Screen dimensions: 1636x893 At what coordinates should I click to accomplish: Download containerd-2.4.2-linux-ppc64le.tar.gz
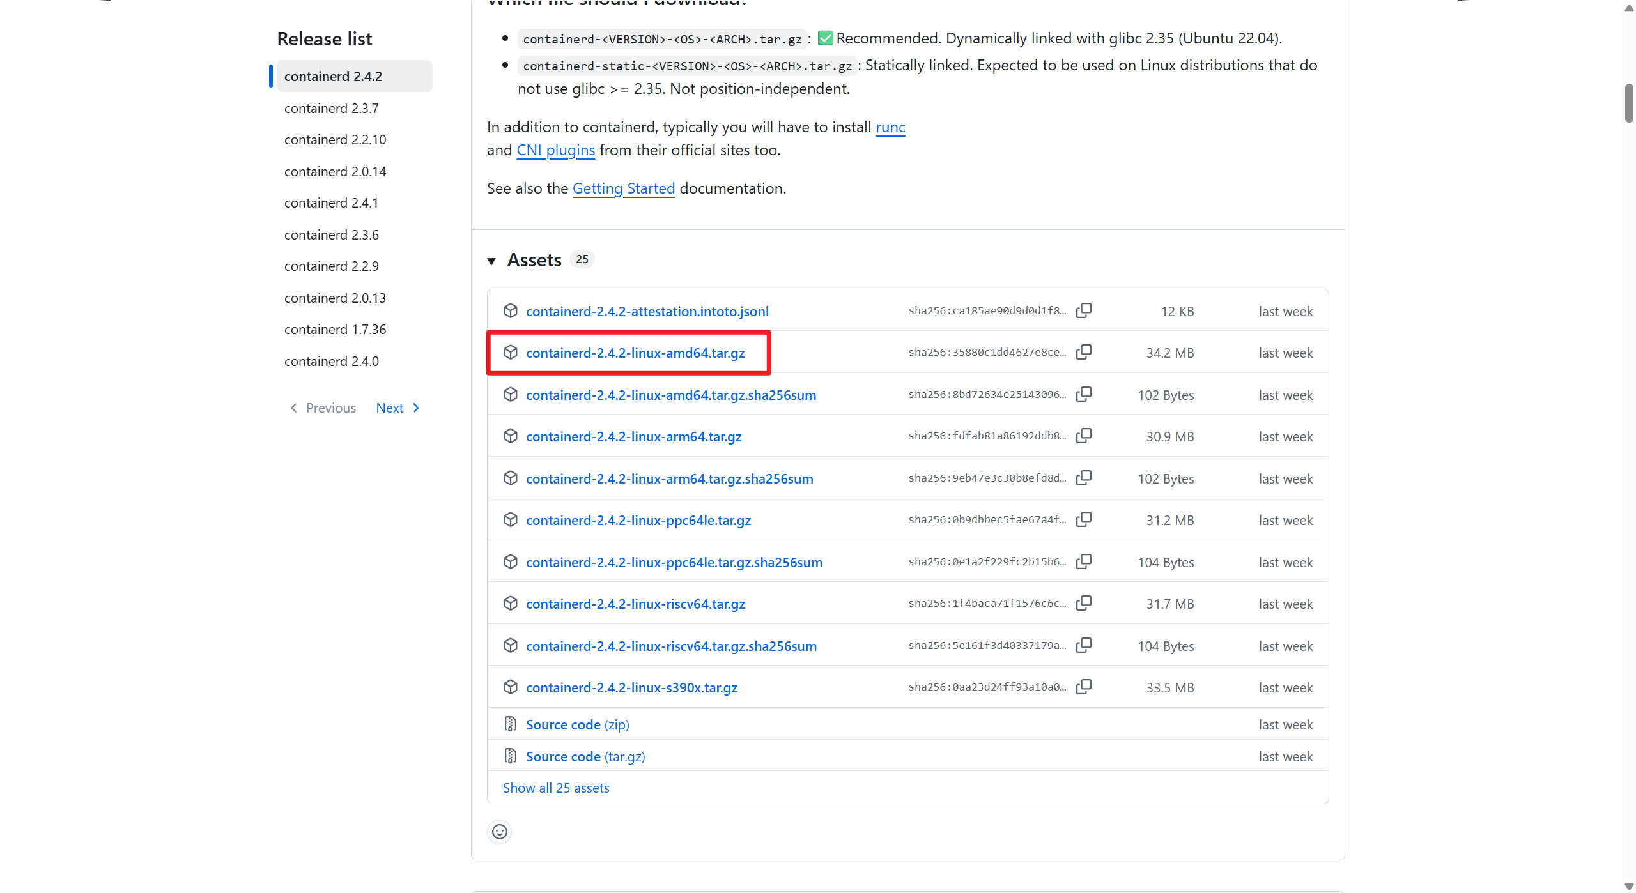coord(638,520)
